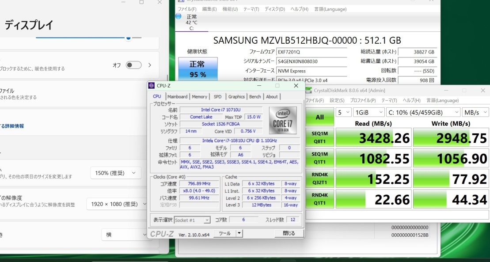
Task: Expand the 横 display orientation dropdown
Action: [124, 235]
